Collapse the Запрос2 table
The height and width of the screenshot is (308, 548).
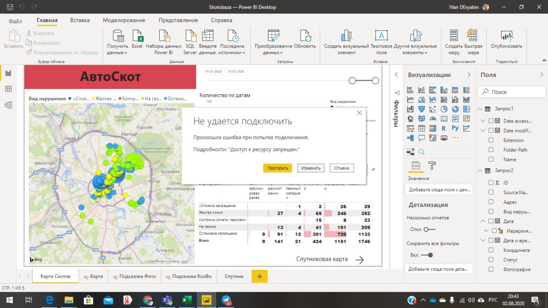[x=480, y=170]
